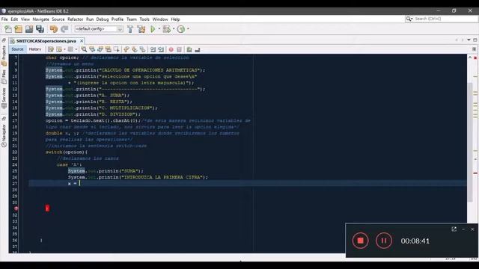Expand Profile Project dropdown arrow
The width and height of the screenshot is (479, 269).
[188, 29]
